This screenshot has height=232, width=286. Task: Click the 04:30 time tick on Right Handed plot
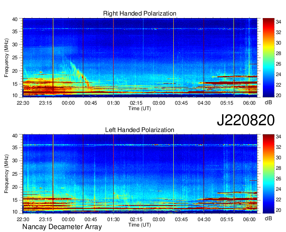[204, 103]
